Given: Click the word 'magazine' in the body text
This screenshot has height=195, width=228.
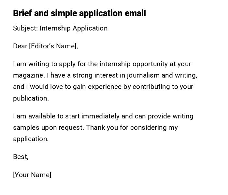Looking at the screenshot, I should coord(28,75).
